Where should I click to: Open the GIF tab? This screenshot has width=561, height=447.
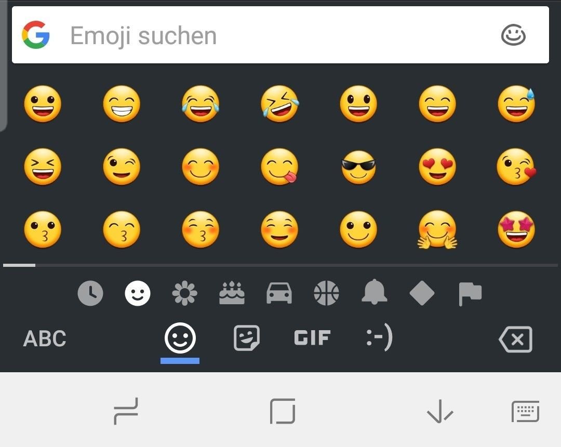pos(312,337)
